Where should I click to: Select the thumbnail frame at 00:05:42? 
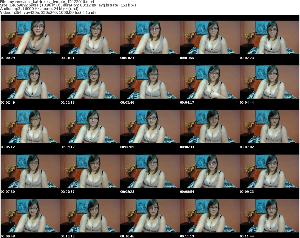coord(90,127)
